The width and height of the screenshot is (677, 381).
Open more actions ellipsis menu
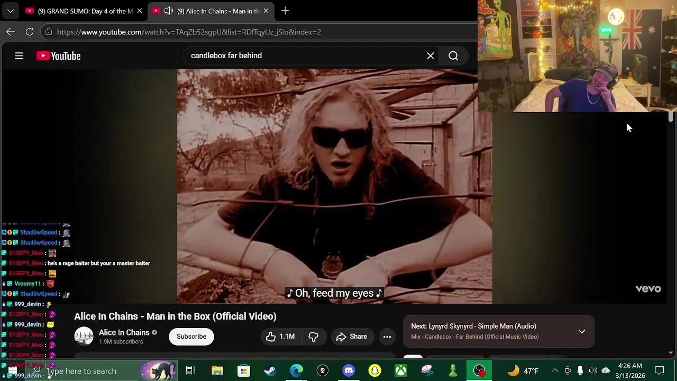[x=387, y=337]
